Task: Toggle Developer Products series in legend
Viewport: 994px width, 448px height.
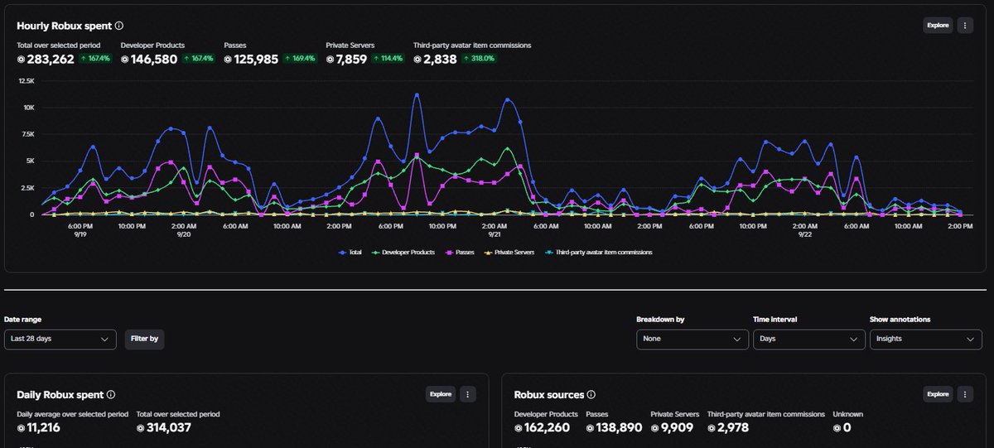Action: [x=403, y=252]
